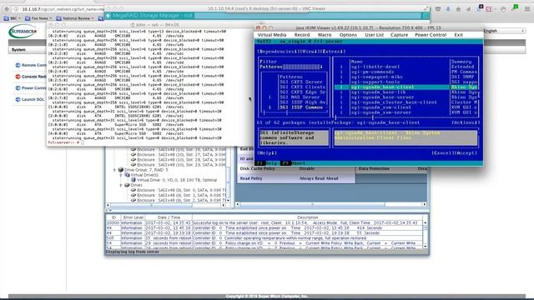The height and width of the screenshot is (300, 534).
Task: Select log entry with ID 505
Action: [x=264, y=238]
